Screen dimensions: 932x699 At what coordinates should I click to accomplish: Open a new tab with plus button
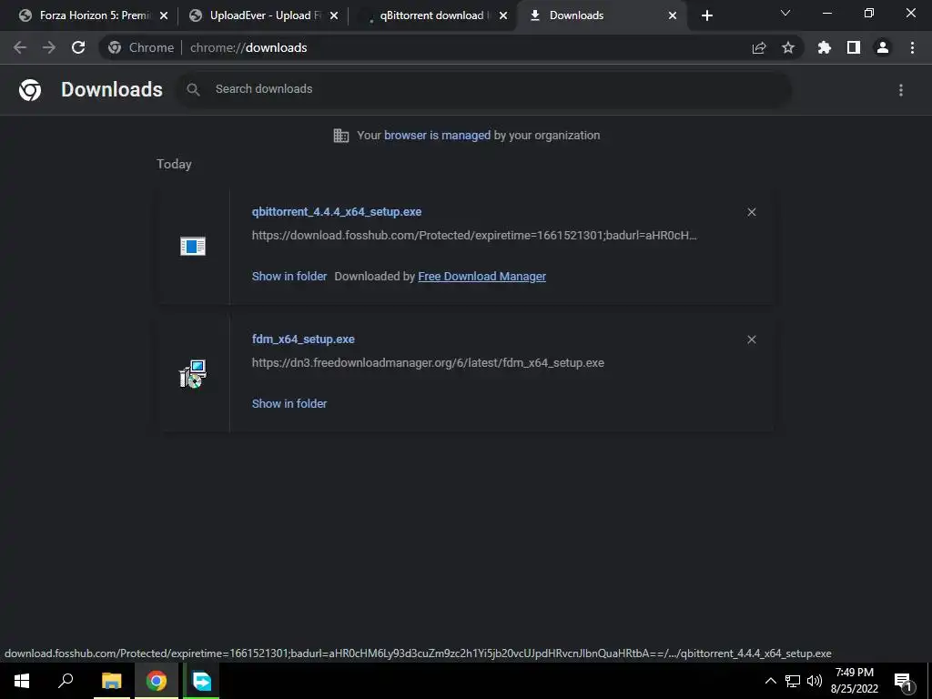(706, 15)
